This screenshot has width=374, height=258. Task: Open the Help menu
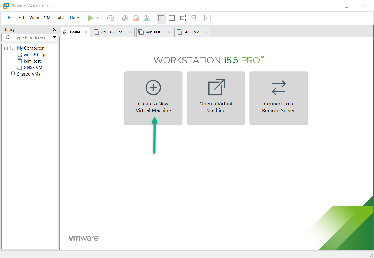point(74,18)
